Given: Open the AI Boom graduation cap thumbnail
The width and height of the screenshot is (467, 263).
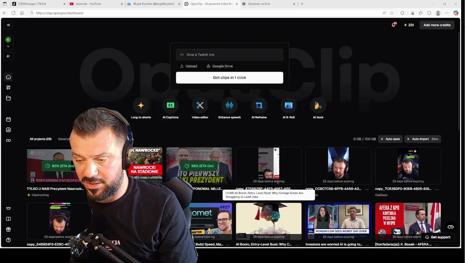Looking at the screenshot, I should tap(269, 221).
